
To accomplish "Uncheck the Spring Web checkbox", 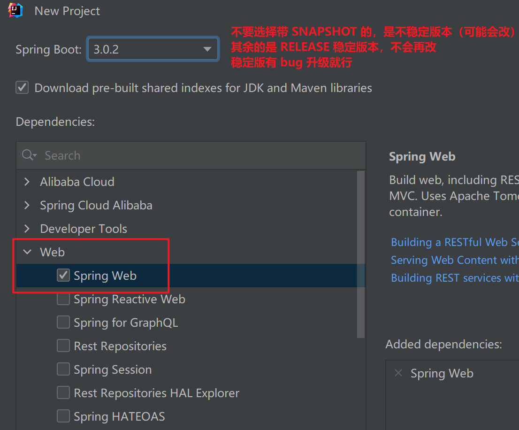I will coord(63,275).
